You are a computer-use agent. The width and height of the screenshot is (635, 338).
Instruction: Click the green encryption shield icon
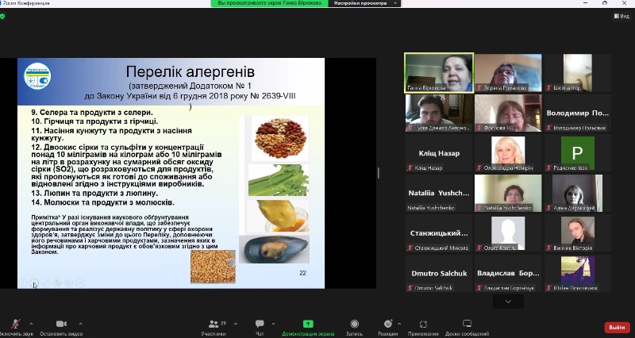pyautogui.click(x=2, y=17)
